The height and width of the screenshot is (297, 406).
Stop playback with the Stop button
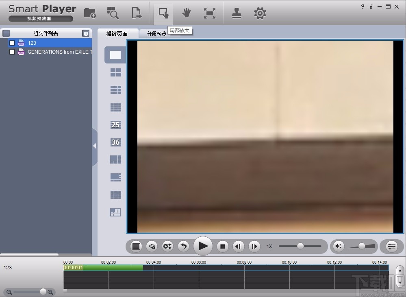pyautogui.click(x=222, y=246)
